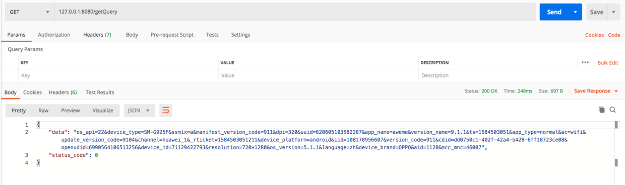Image resolution: width=625 pixels, height=185 pixels.
Task: Open the Test Results tab
Action: pos(100,92)
